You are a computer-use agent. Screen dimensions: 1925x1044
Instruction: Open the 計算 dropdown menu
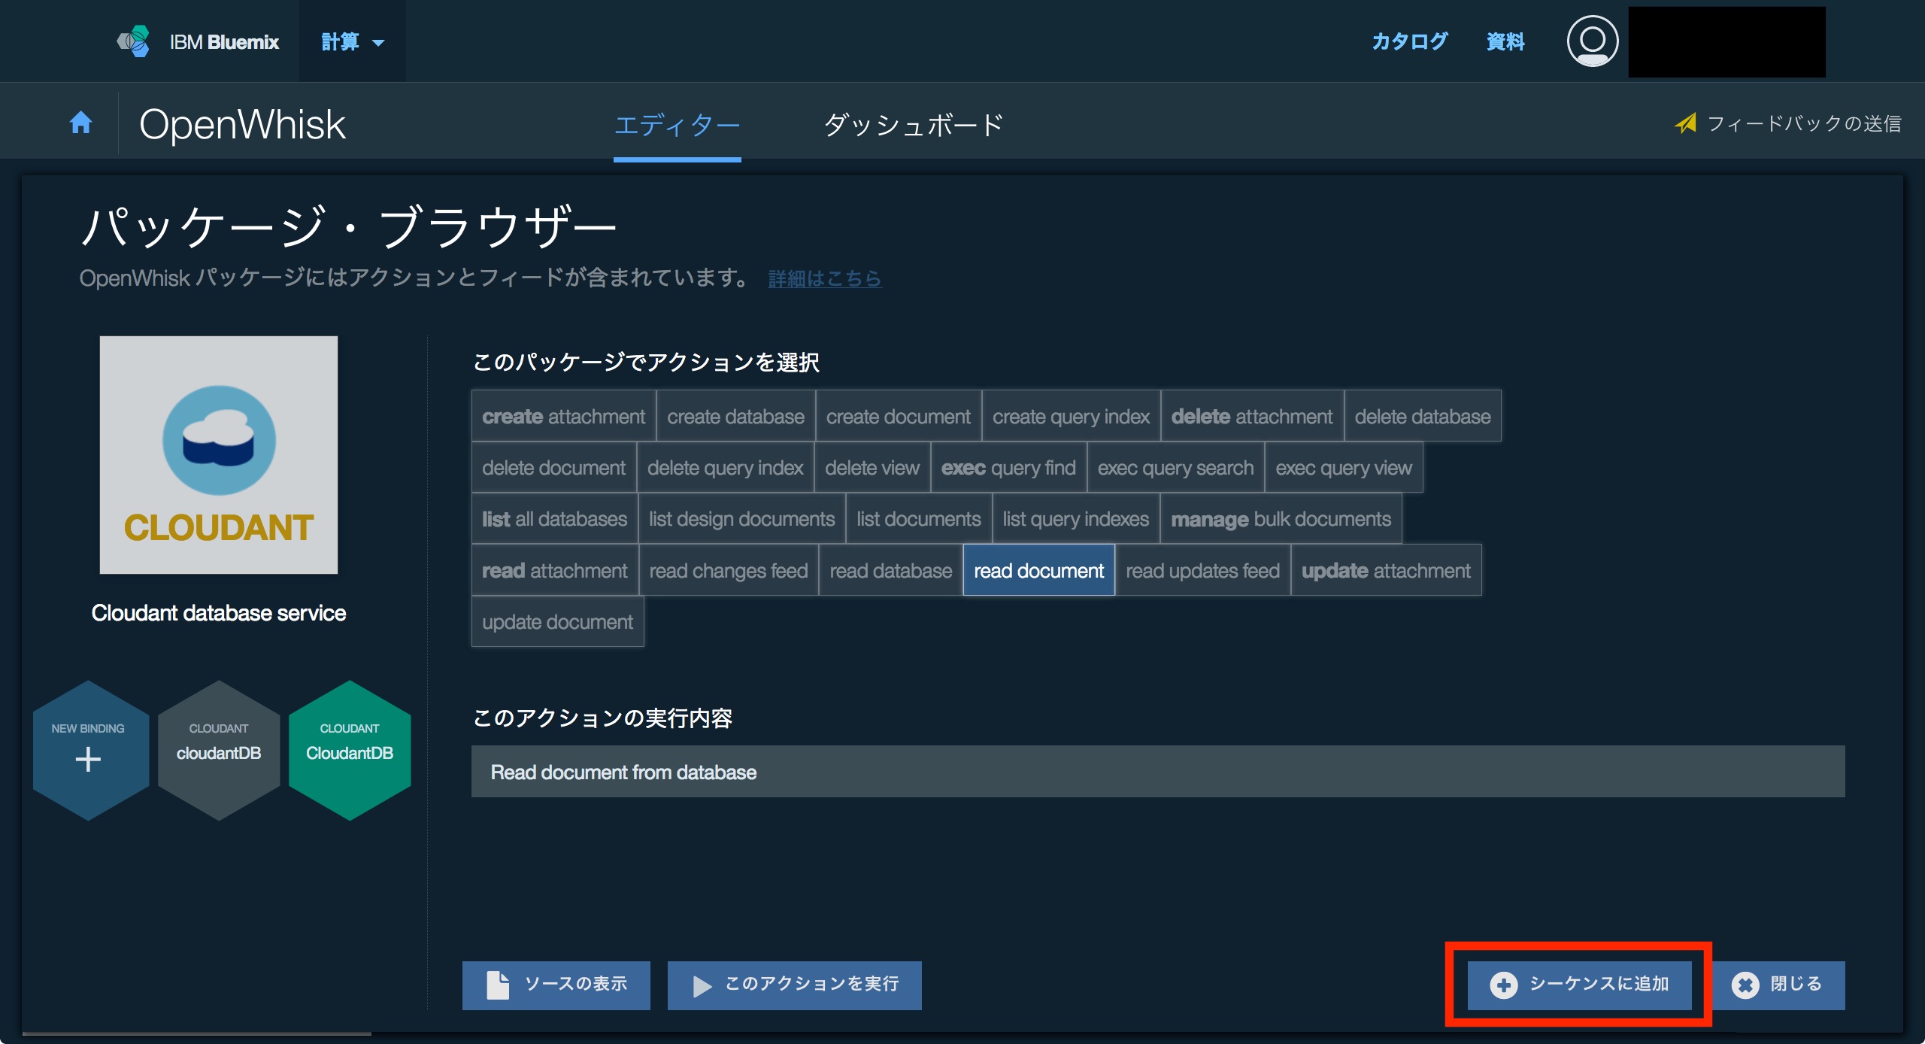(x=353, y=41)
